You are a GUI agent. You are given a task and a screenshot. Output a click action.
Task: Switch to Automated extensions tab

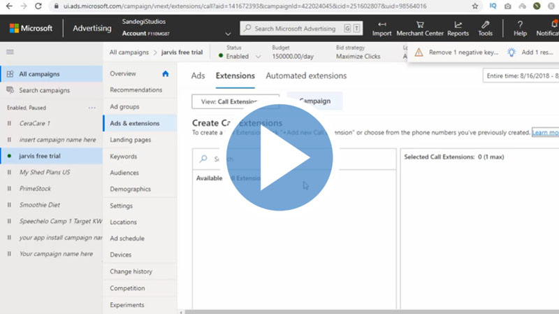pyautogui.click(x=306, y=76)
